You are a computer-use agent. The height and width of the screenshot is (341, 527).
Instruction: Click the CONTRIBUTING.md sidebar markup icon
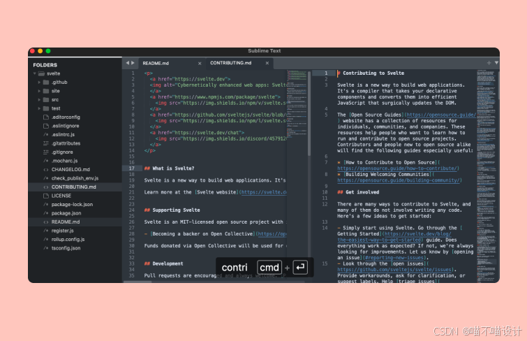(46, 187)
